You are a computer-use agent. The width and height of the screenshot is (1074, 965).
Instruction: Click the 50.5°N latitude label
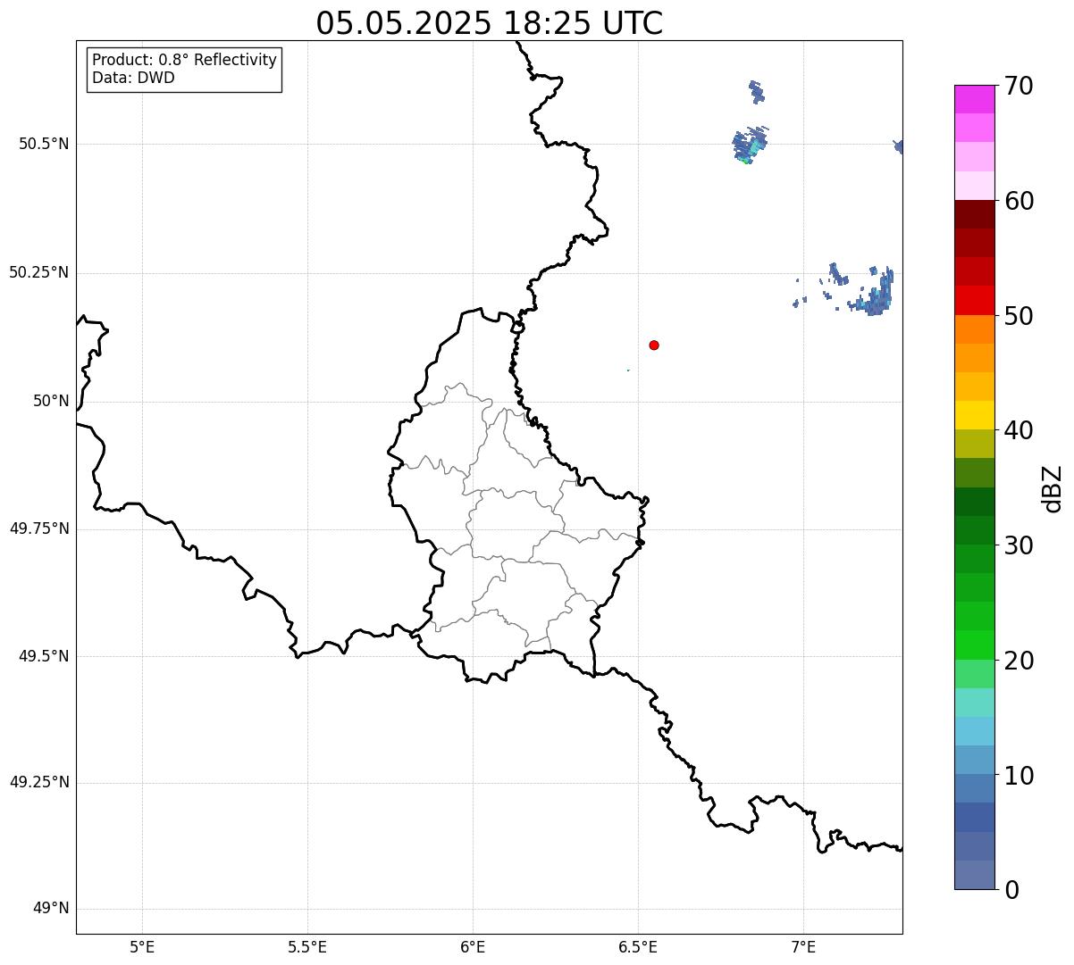tap(44, 144)
